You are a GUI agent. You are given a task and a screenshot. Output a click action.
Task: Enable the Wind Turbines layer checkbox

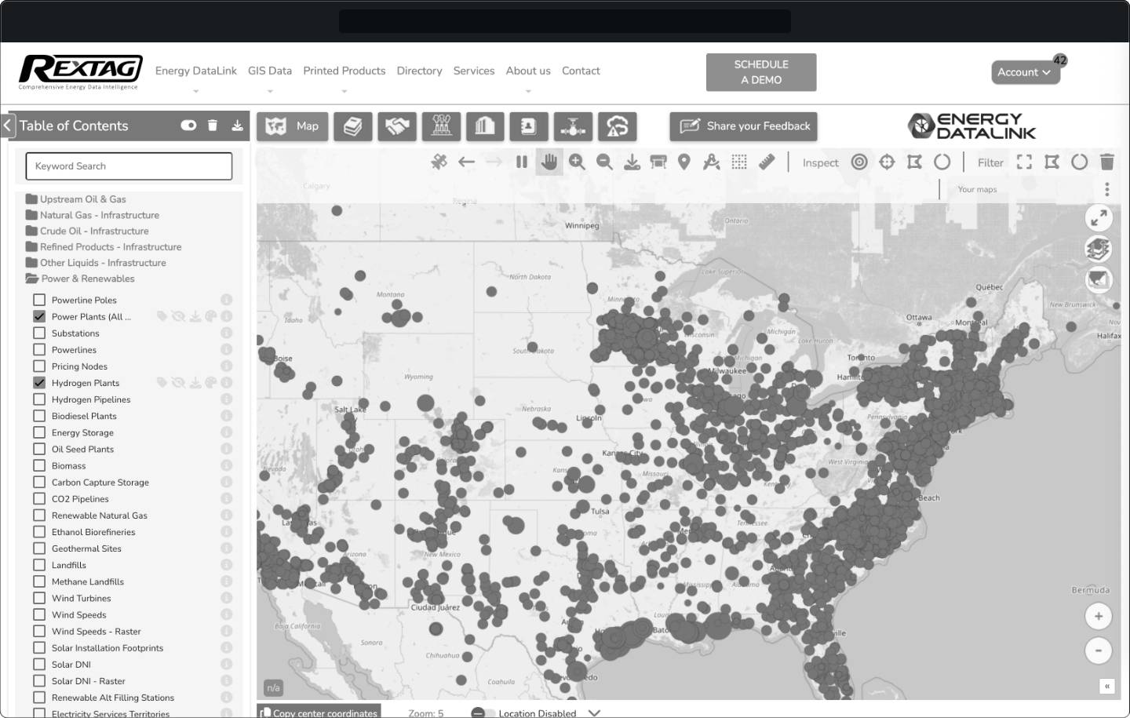(x=39, y=598)
